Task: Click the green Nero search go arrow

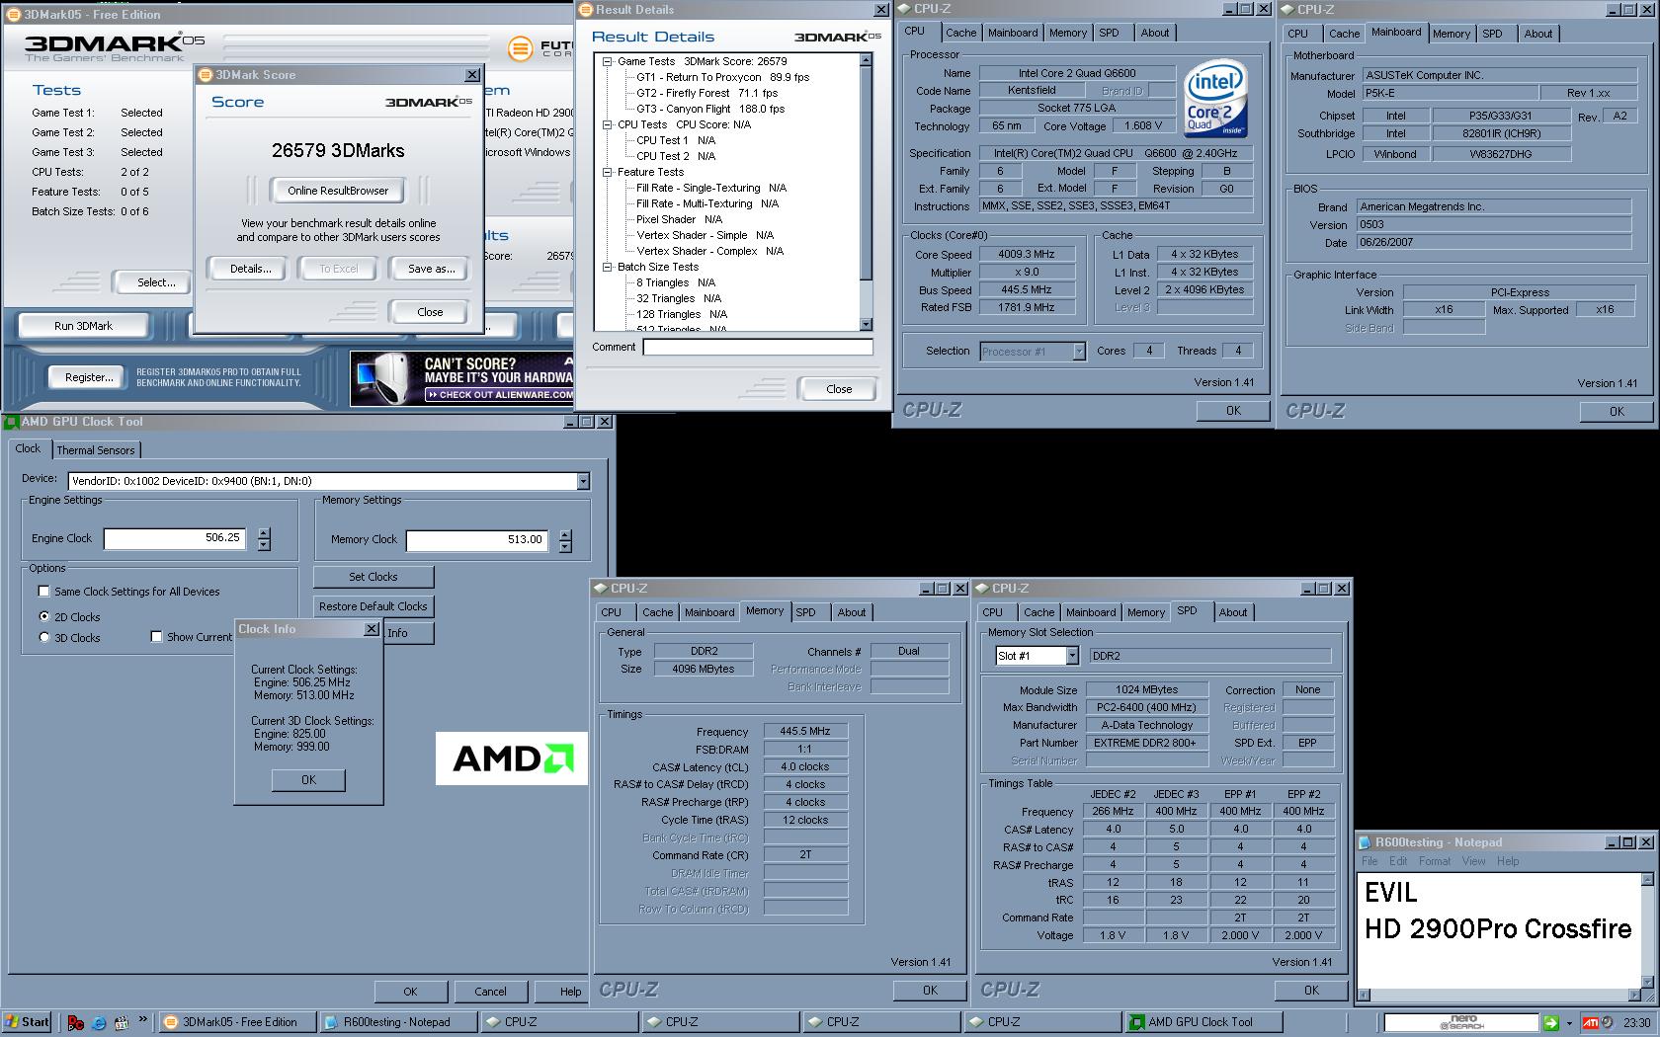Action: (1551, 1023)
